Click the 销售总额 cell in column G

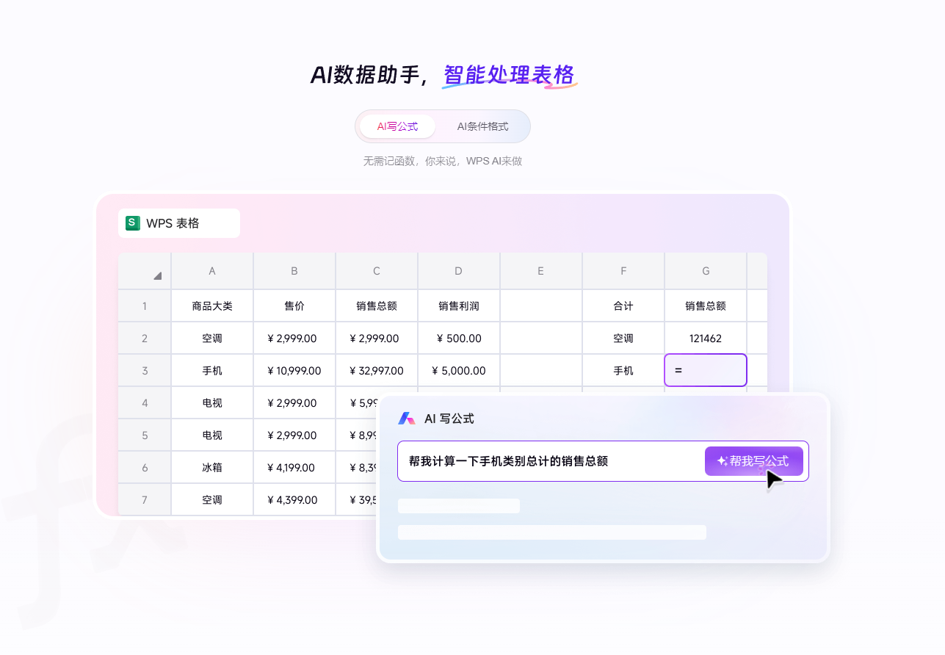coord(706,306)
